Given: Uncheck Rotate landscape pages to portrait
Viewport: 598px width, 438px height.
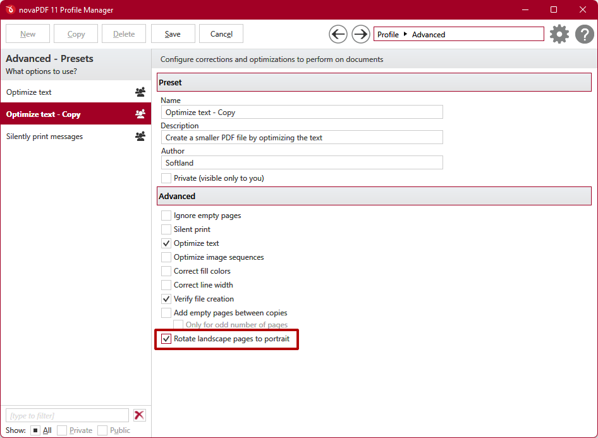Looking at the screenshot, I should tap(166, 339).
